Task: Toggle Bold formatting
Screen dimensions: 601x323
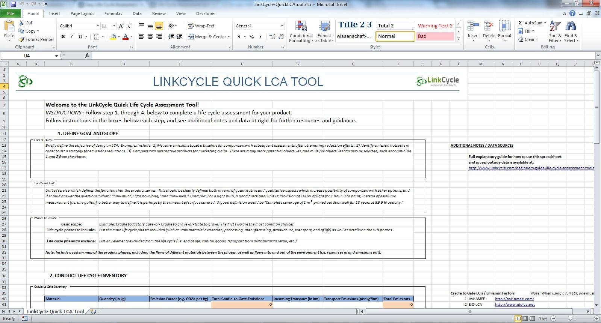Action: pyautogui.click(x=63, y=37)
